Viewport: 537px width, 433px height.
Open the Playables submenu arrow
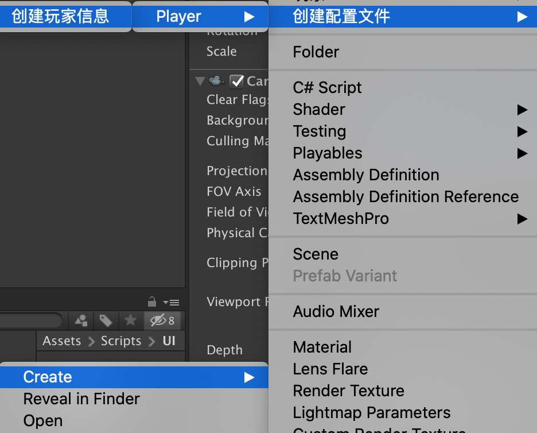point(523,153)
